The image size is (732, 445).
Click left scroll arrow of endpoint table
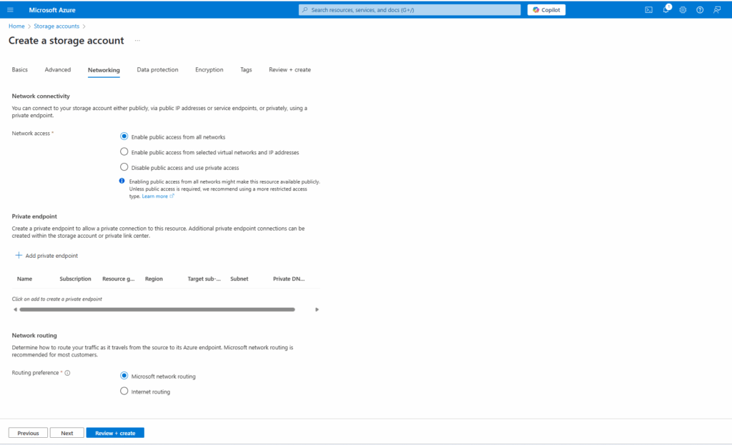click(x=14, y=309)
